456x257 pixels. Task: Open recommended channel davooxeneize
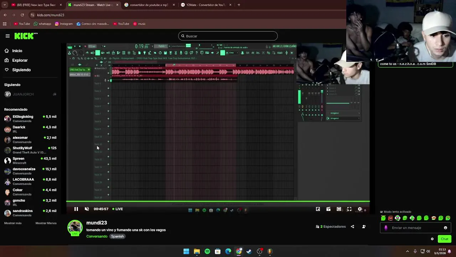pos(30,171)
